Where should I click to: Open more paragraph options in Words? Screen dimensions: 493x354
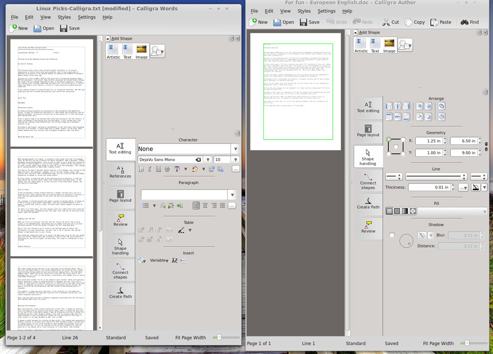coord(232,206)
